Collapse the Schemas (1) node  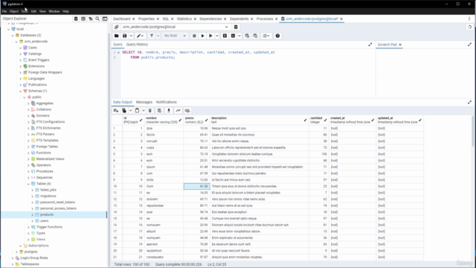21,91
